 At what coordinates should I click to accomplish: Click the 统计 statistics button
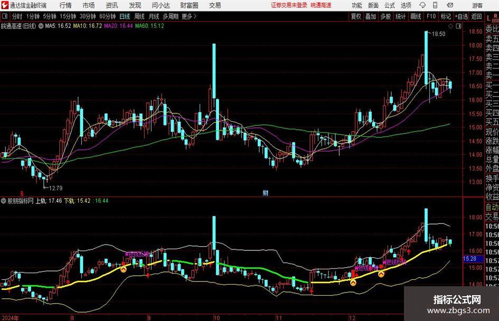pos(400,16)
